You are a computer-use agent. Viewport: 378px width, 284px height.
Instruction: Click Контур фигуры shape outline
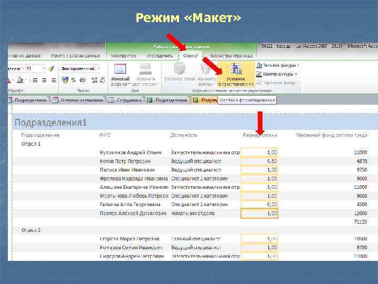(x=277, y=74)
